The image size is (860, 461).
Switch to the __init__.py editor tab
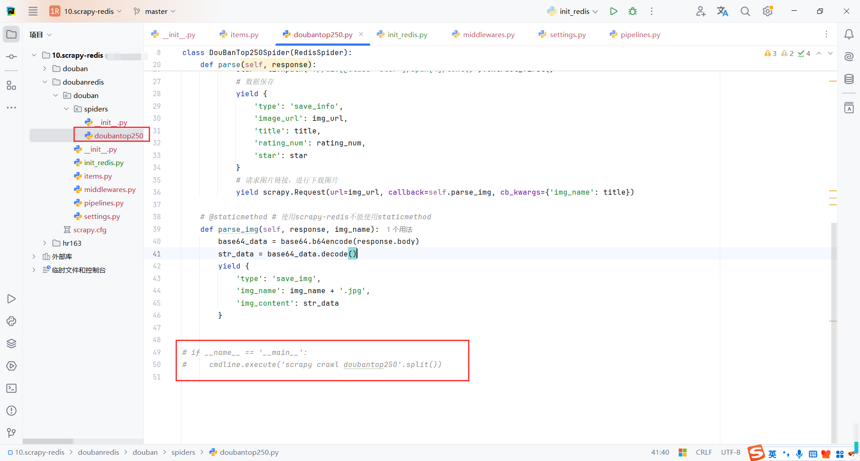(x=173, y=34)
